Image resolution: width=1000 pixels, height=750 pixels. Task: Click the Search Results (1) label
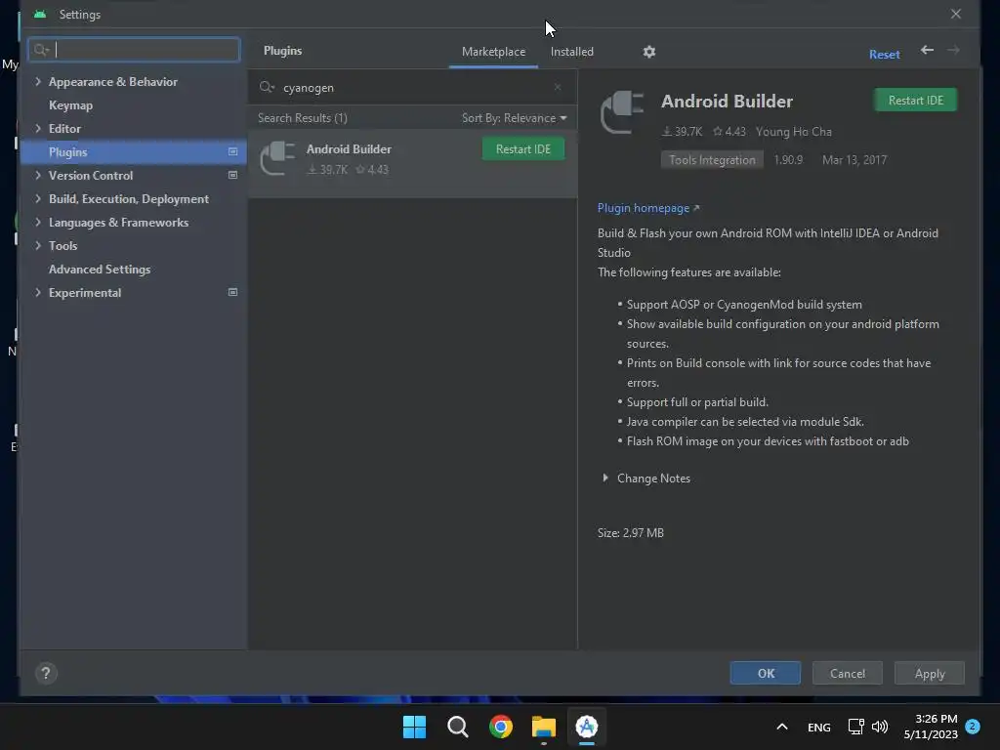coord(303,118)
